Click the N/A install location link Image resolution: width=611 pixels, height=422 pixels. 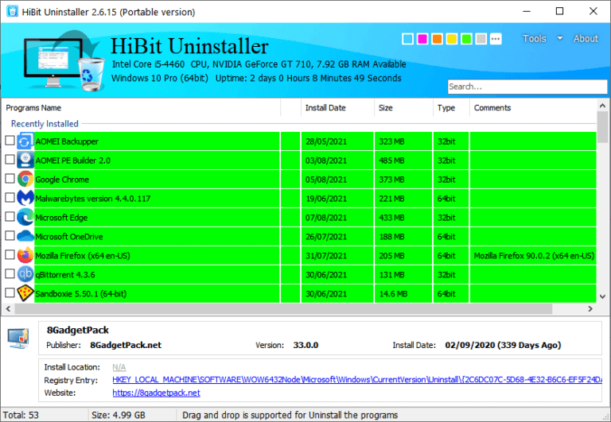point(119,367)
